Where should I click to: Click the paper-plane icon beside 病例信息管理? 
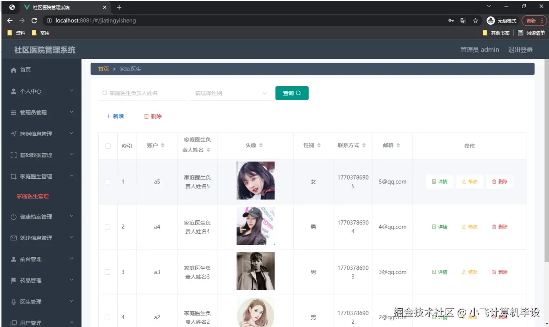point(13,134)
